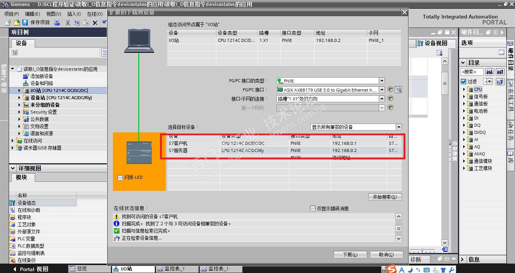Screen dimensions: 515x273
Task: Click the 保存项目 button label
Action: [40, 23]
